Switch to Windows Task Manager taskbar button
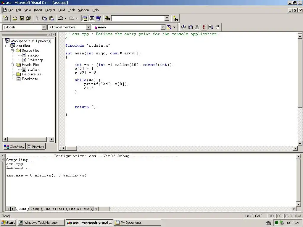This screenshot has width=303, height=227. [x=41, y=223]
